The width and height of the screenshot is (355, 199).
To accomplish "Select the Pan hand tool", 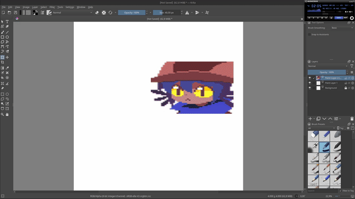I will [x=7, y=114].
